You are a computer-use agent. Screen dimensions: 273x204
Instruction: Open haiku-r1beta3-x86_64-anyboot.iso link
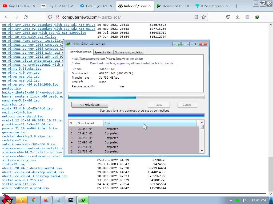click(x=32, y=92)
